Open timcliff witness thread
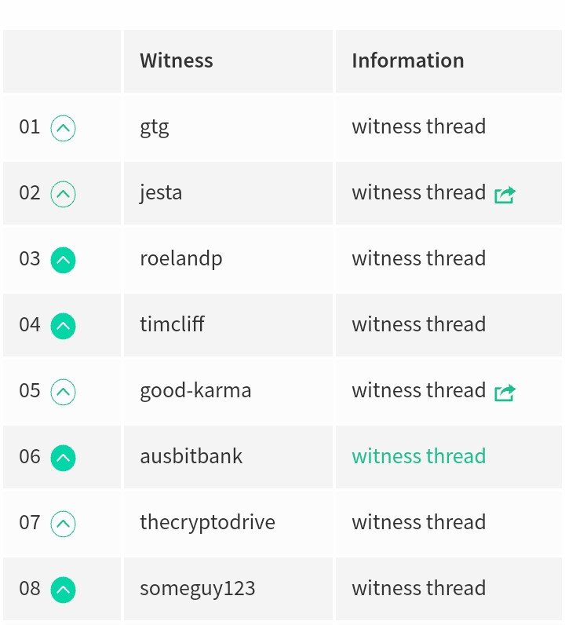This screenshot has height=625, width=565. point(418,324)
